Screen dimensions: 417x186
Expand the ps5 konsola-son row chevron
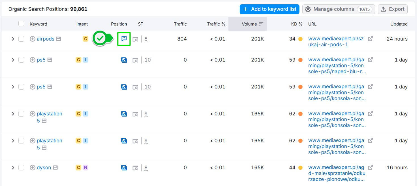tap(13, 87)
